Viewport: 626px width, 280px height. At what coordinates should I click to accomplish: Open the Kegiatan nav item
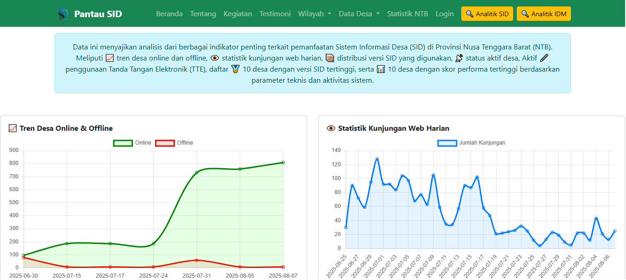238,14
